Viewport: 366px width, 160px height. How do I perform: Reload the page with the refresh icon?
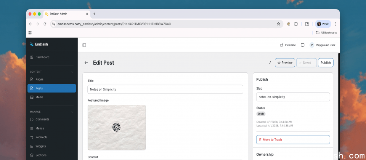click(x=45, y=24)
